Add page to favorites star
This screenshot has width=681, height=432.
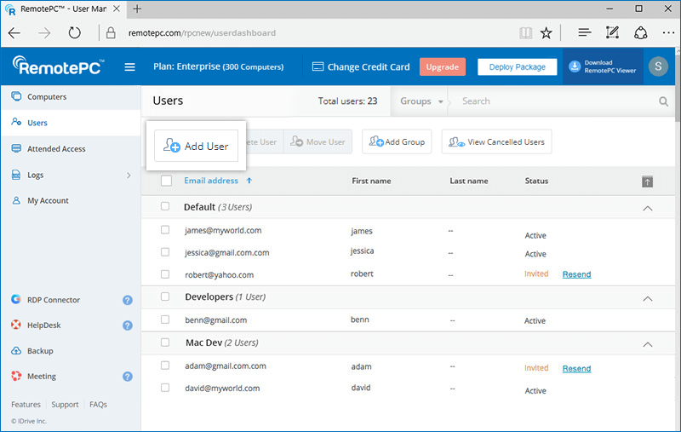click(546, 33)
